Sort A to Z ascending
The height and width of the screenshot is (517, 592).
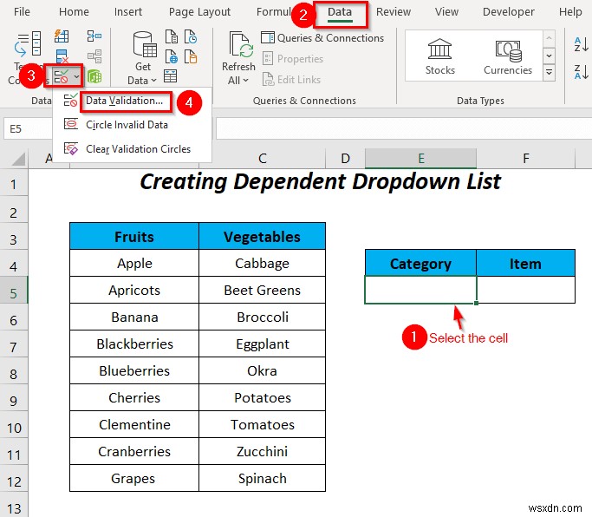point(581,44)
